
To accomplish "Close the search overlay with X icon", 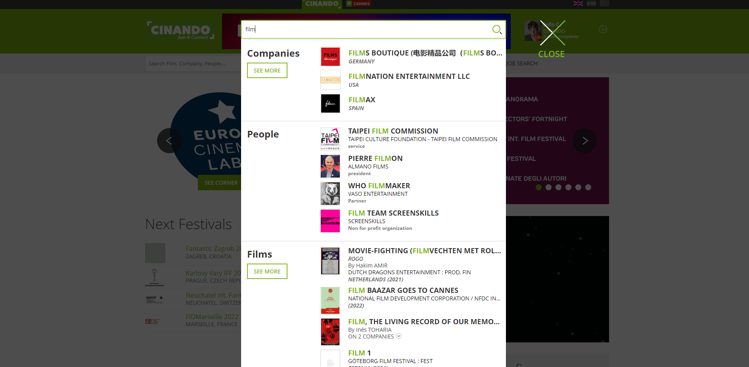I will tap(552, 33).
